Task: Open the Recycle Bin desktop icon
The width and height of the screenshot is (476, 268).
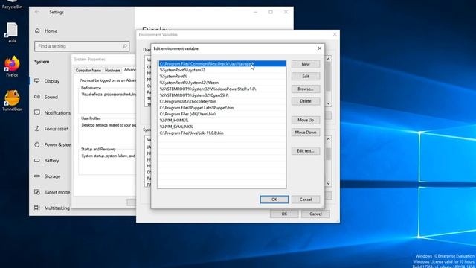Action: tap(12, 4)
